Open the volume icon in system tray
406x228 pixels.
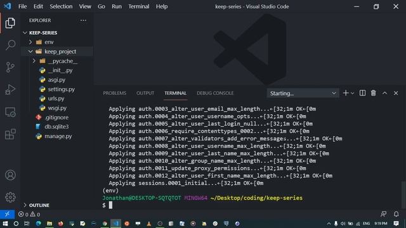click(x=343, y=224)
